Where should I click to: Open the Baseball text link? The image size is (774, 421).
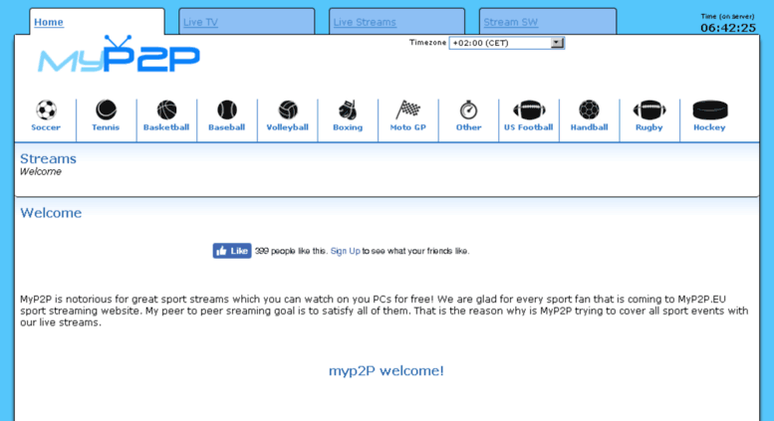click(x=226, y=127)
